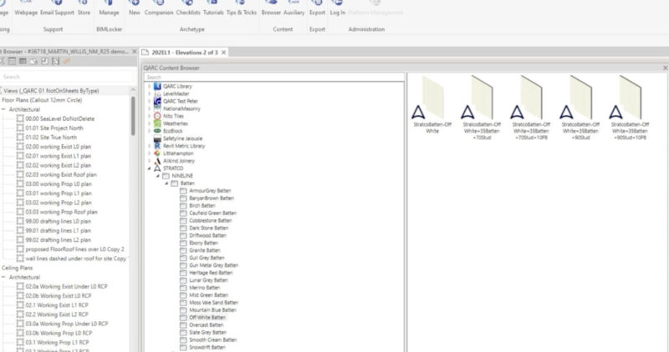The image size is (669, 352).
Task: Select the Ebony Batten folder
Action: pyautogui.click(x=203, y=242)
